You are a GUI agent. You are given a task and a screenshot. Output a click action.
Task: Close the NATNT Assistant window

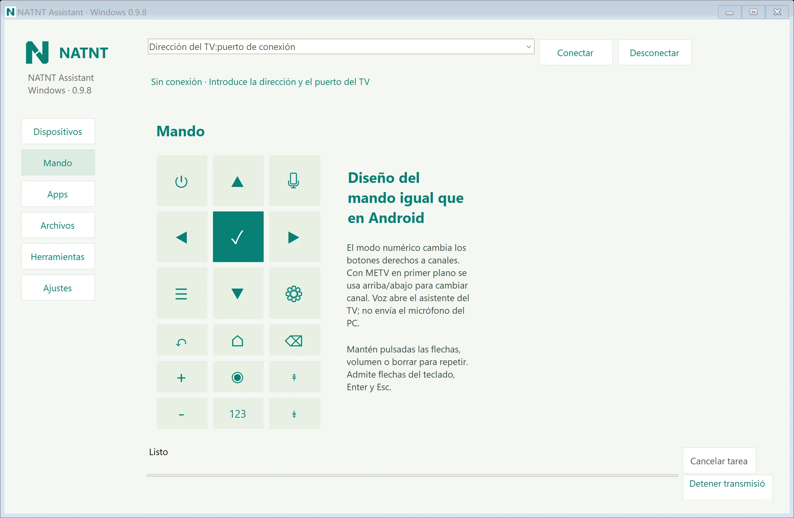click(777, 12)
